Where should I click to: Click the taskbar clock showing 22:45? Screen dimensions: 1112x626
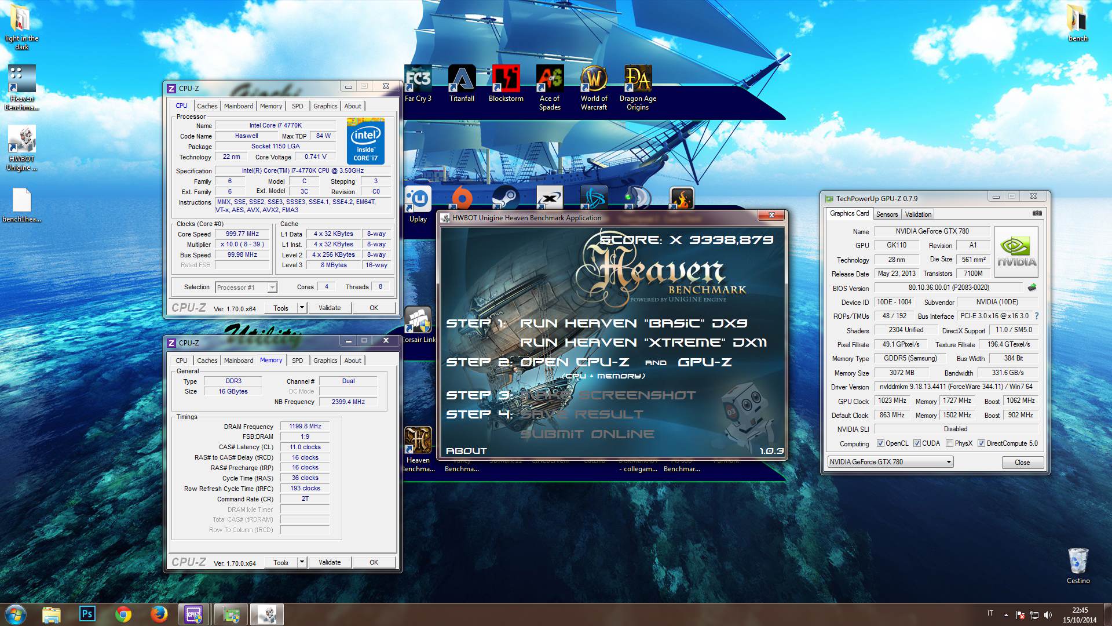click(x=1080, y=614)
